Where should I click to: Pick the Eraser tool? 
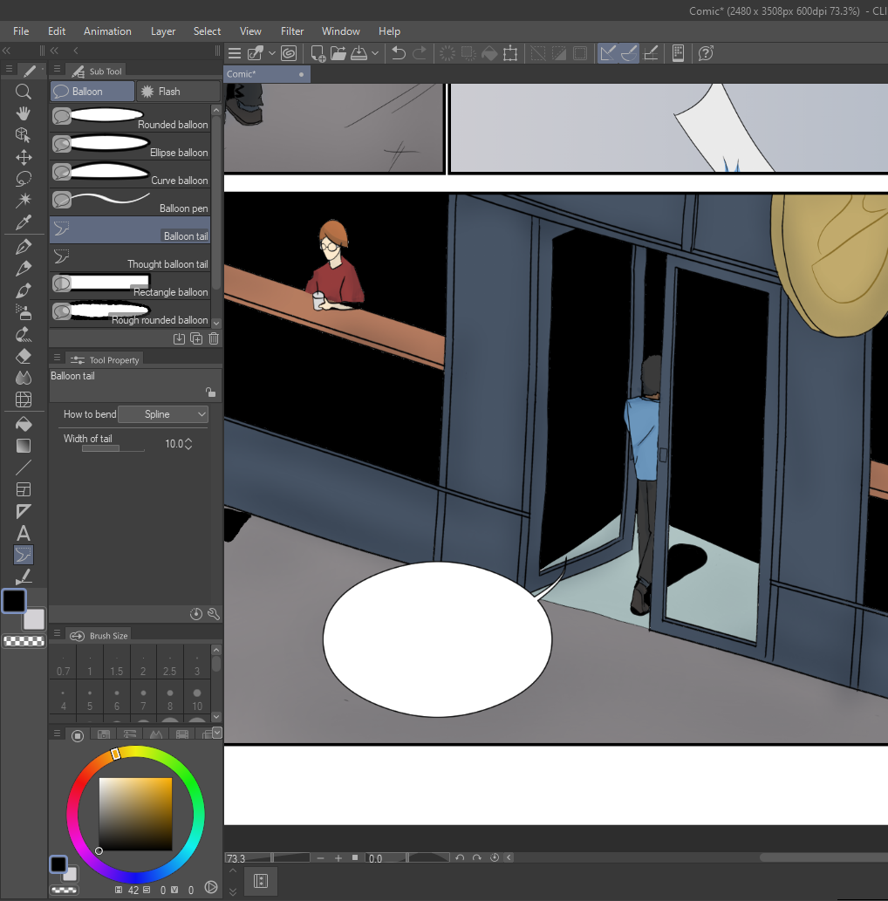tap(24, 356)
